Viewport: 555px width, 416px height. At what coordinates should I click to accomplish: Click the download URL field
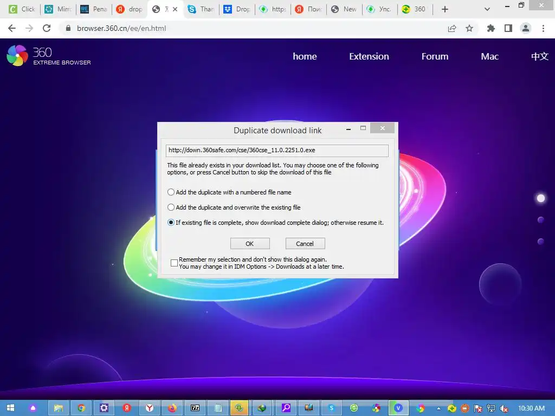click(x=277, y=151)
